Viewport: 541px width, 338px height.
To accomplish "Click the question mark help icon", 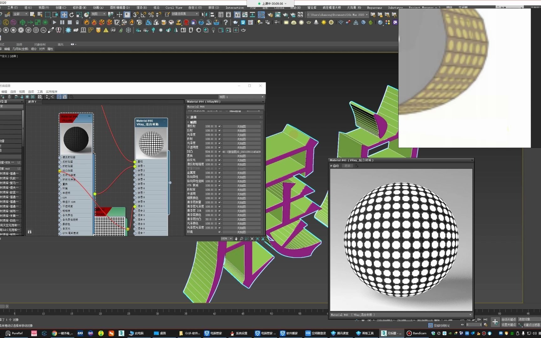I will click(x=225, y=22).
